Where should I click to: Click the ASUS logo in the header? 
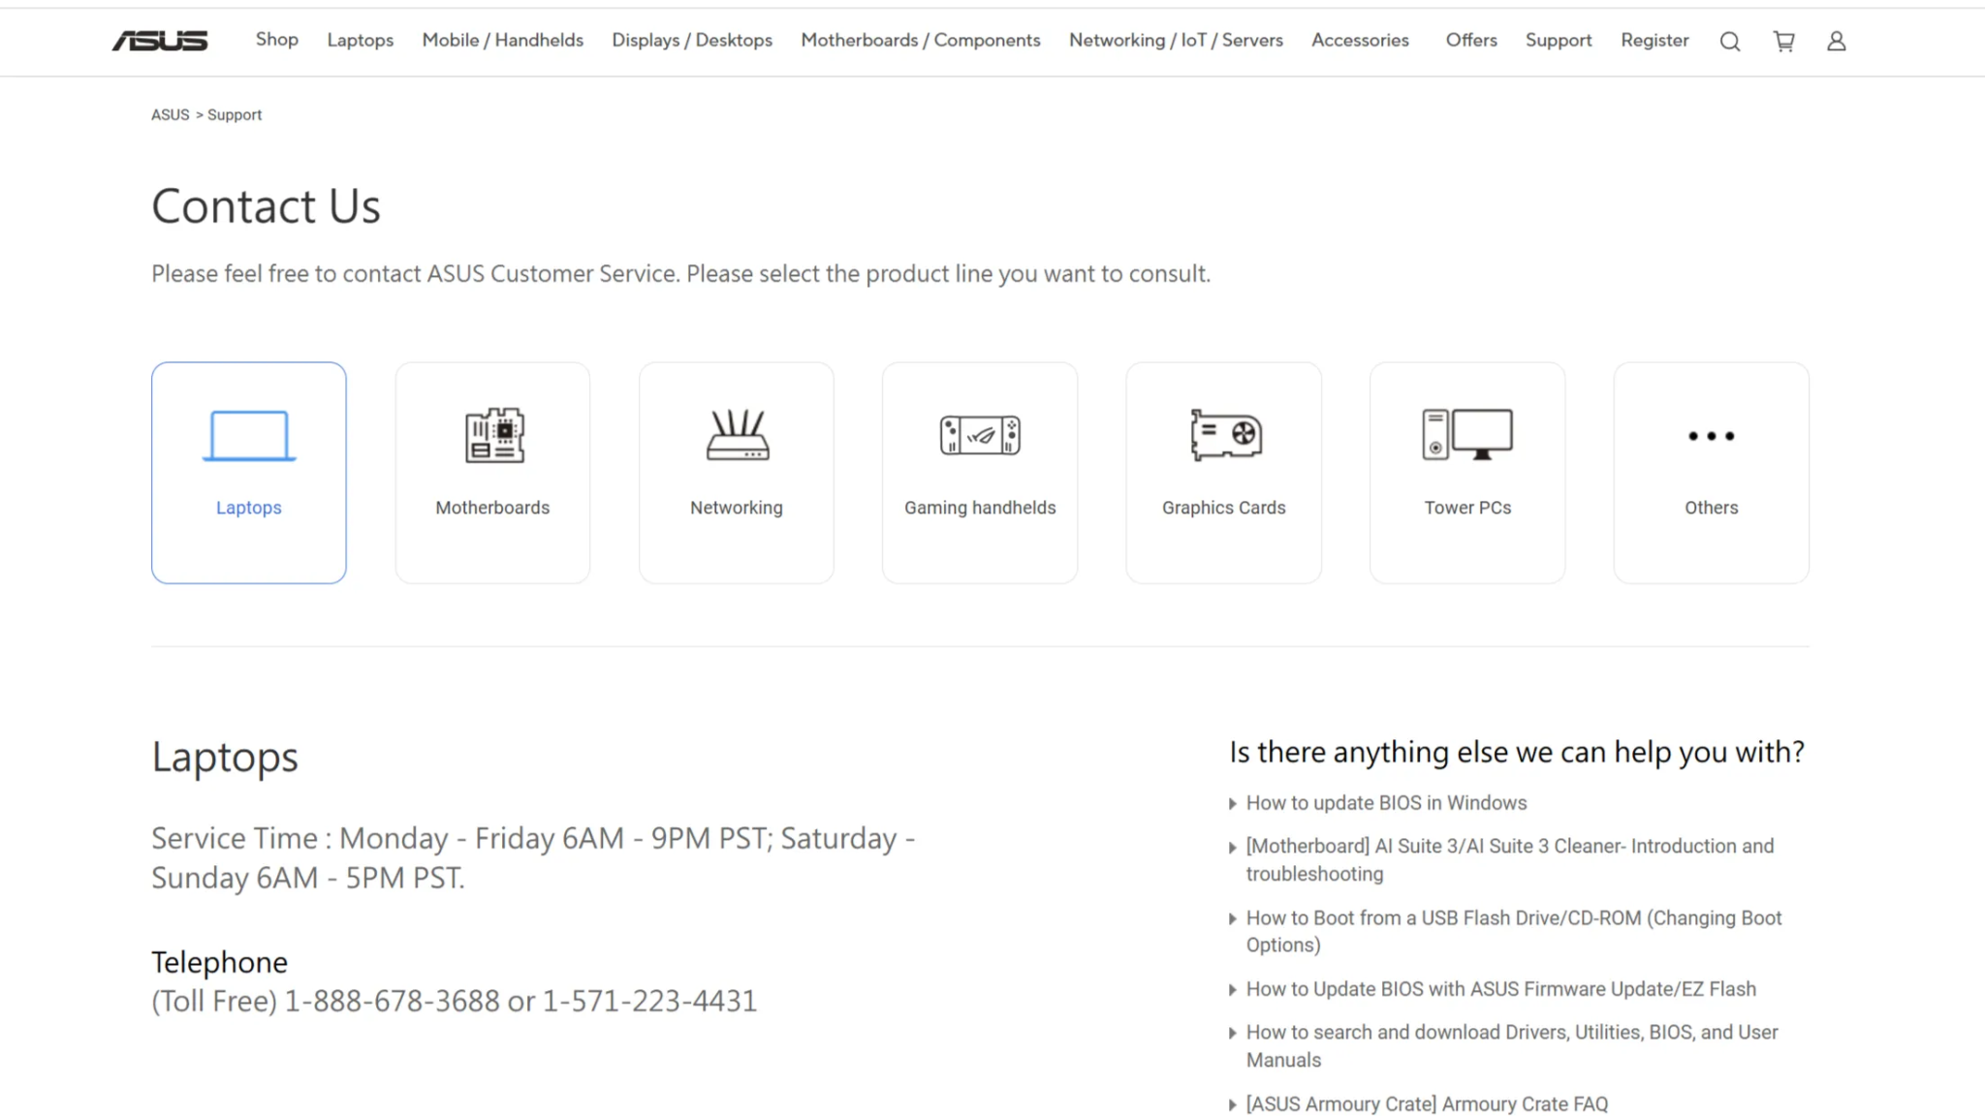coord(161,40)
